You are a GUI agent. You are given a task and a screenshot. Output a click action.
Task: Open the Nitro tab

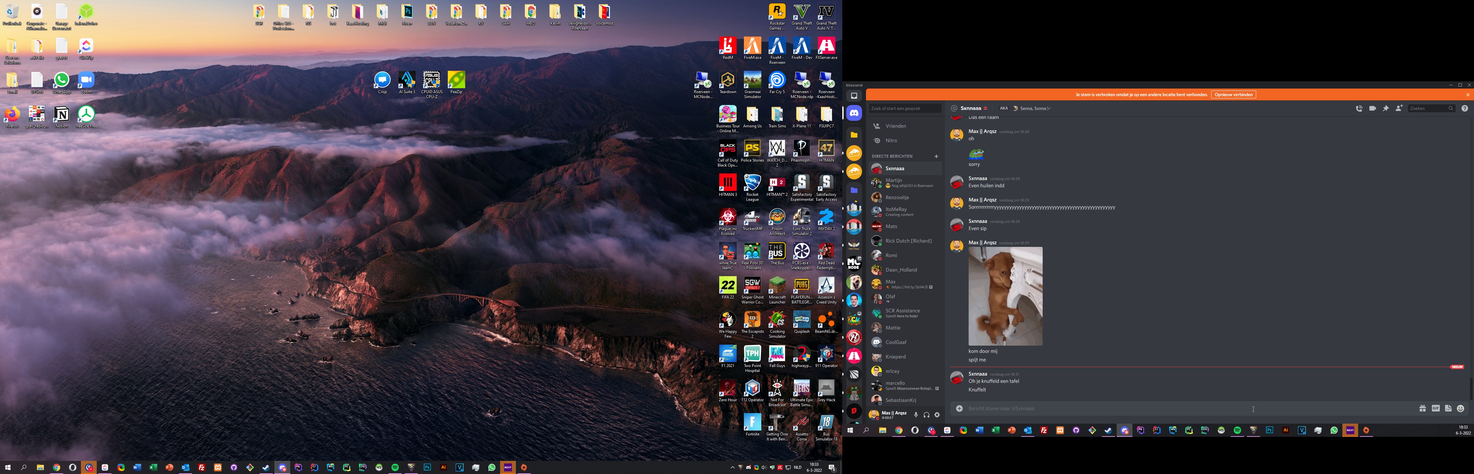(891, 140)
